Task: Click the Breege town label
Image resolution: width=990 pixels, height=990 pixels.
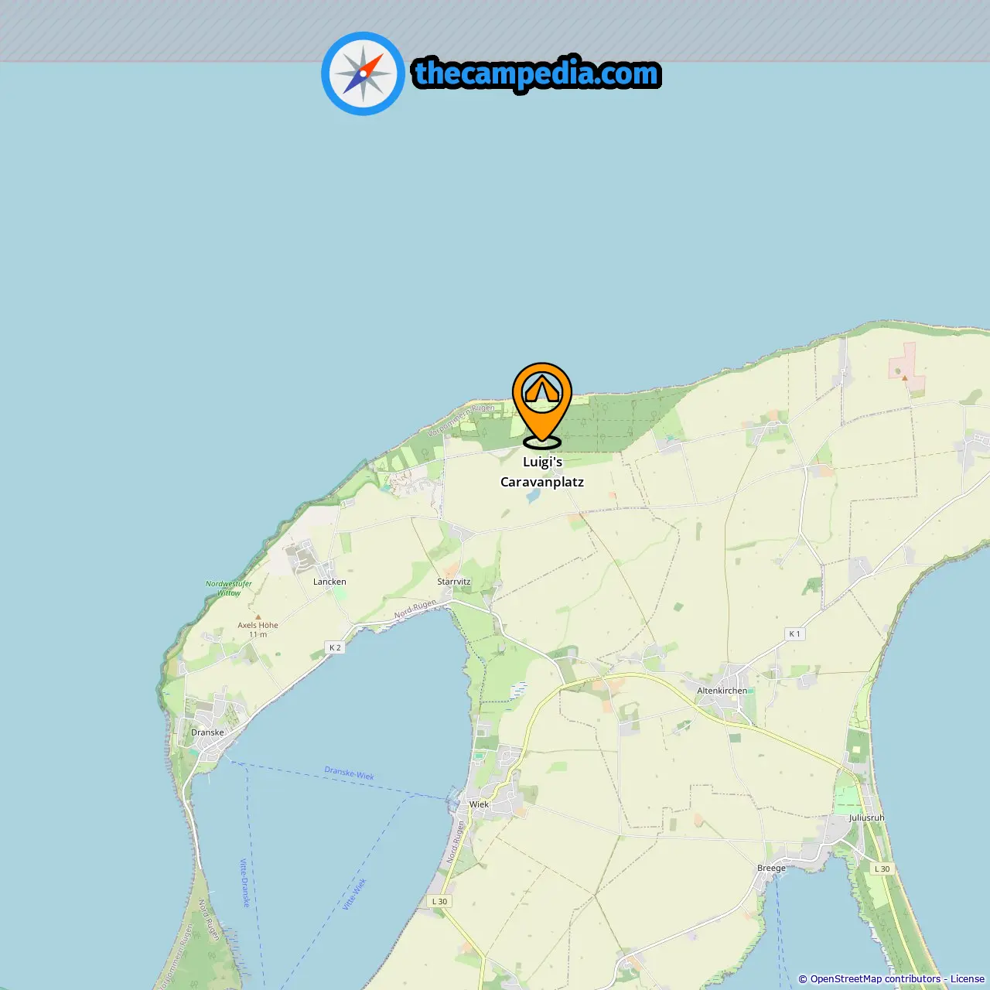Action: (771, 868)
